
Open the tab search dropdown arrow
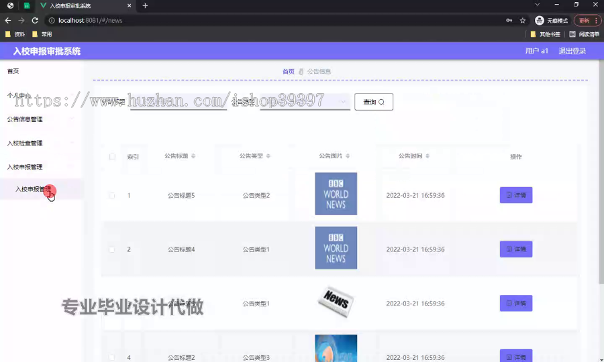tap(537, 5)
